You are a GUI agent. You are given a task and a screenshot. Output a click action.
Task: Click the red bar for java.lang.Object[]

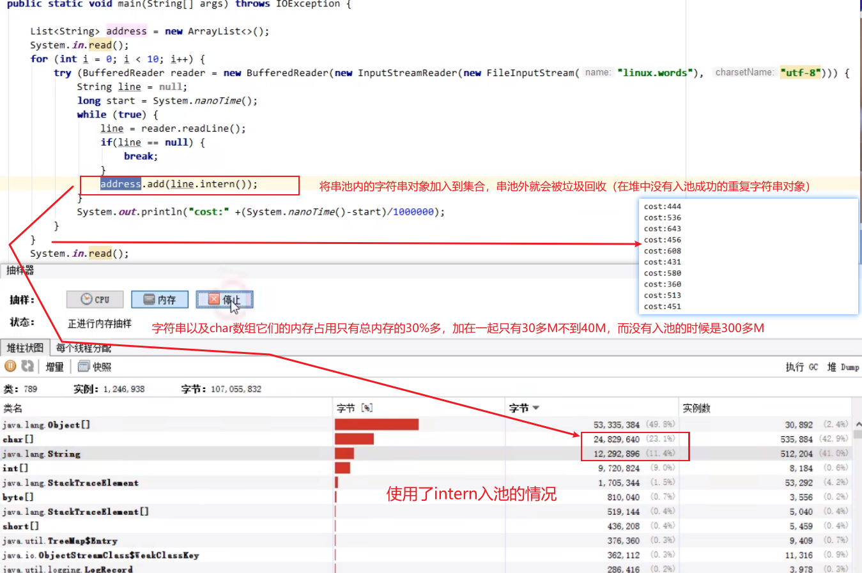[x=376, y=425]
